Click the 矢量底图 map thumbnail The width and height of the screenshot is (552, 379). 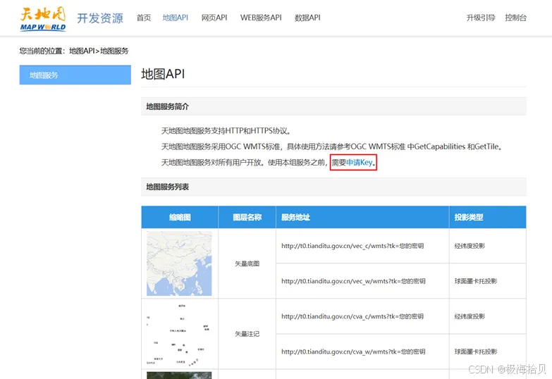(179, 263)
